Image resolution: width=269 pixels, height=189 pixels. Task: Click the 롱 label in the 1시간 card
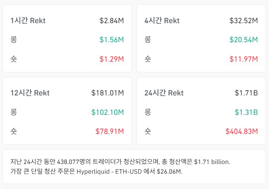(x=13, y=40)
